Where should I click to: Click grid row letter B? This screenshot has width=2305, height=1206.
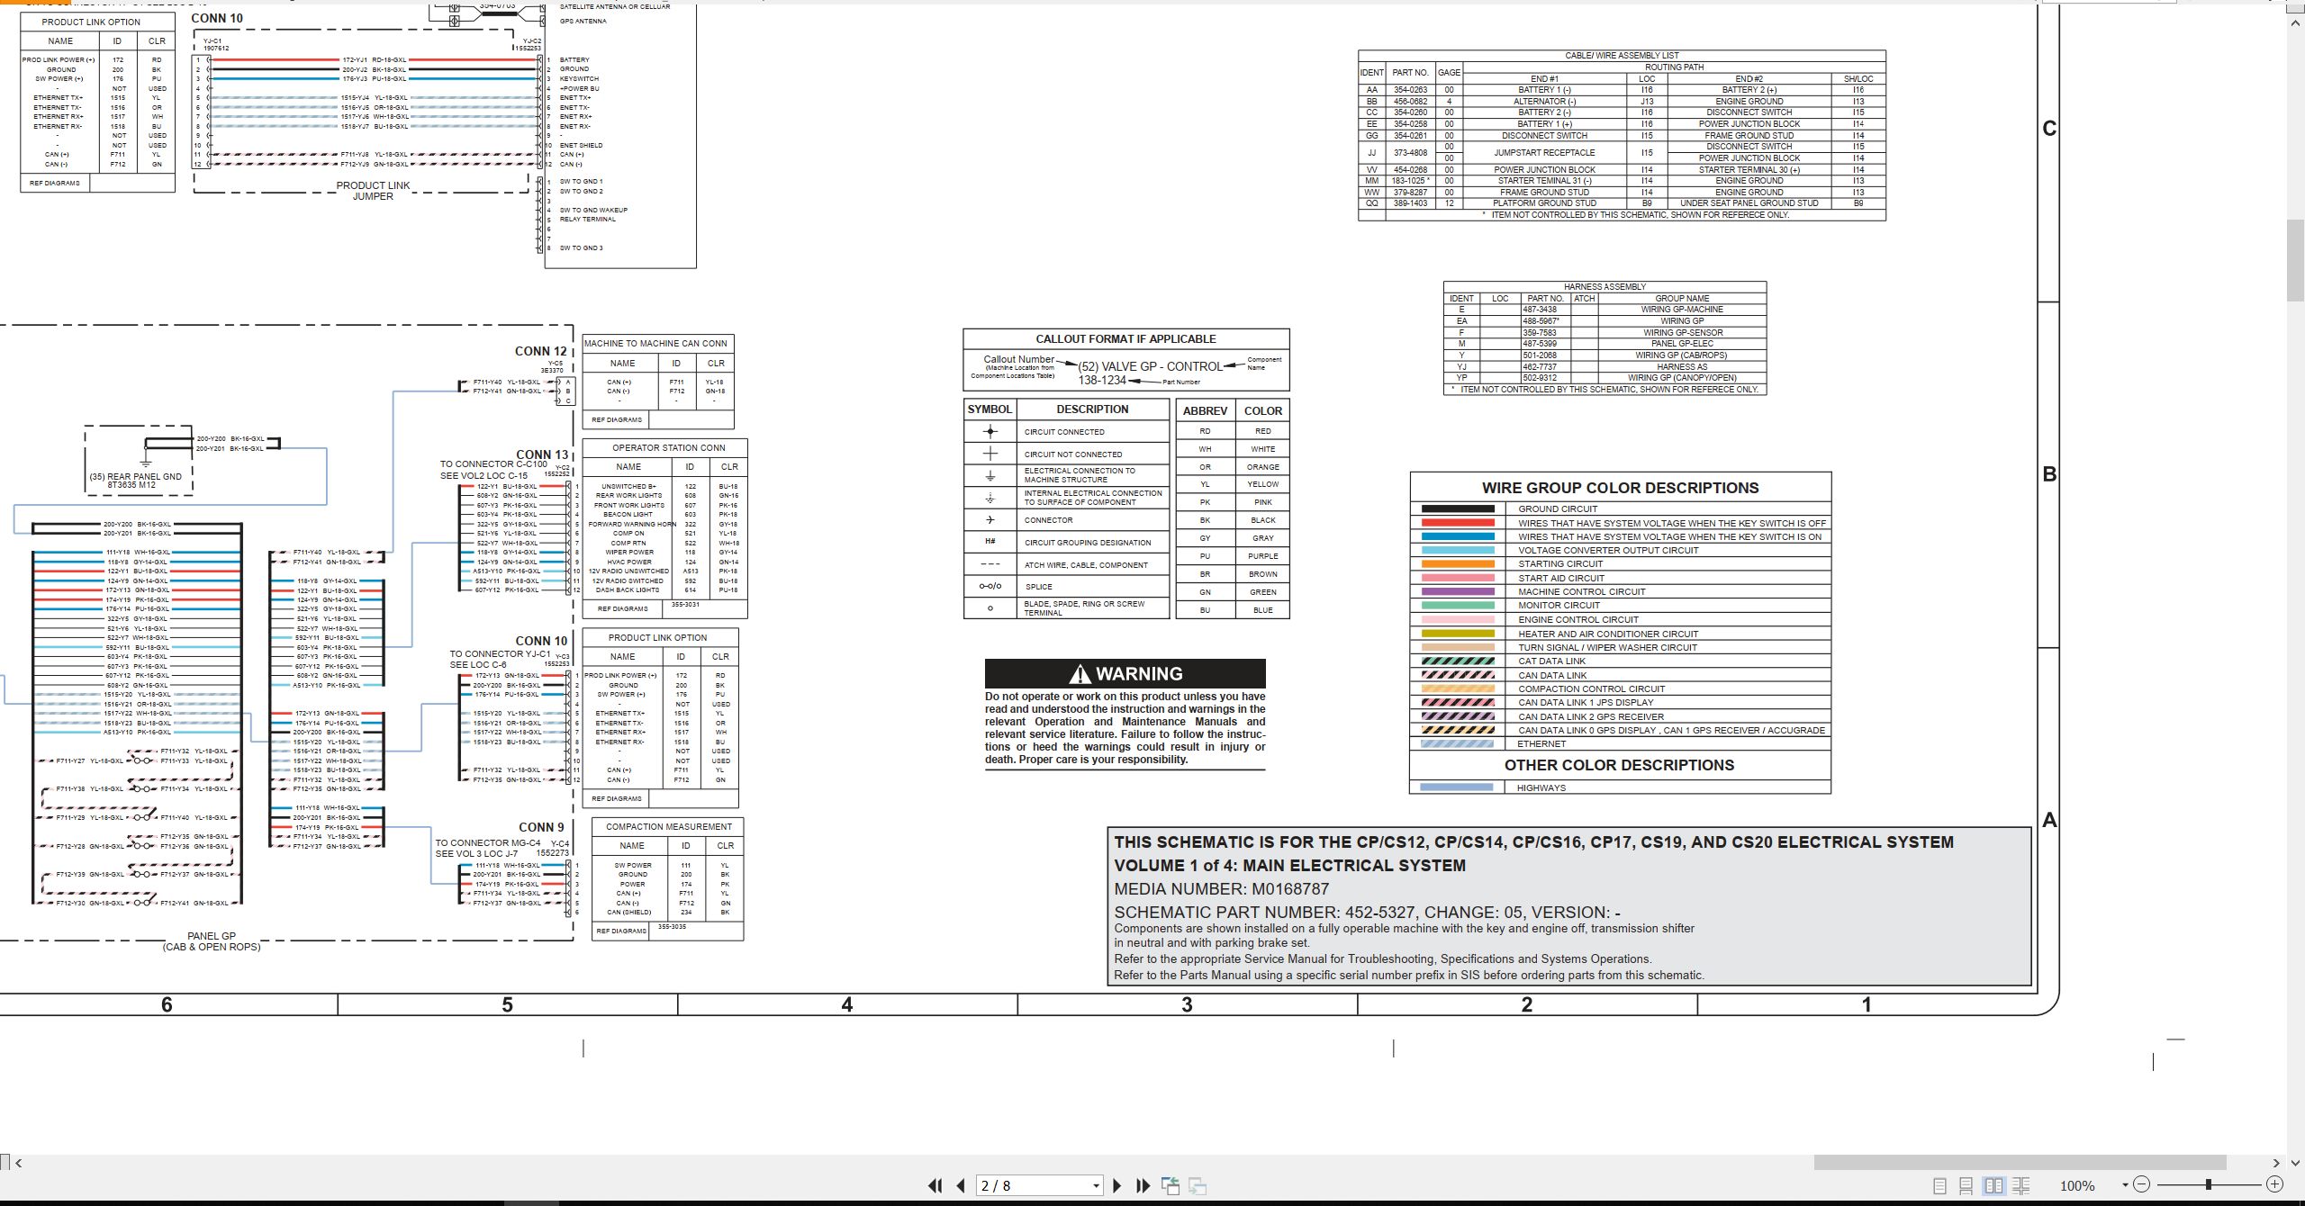2049,474
